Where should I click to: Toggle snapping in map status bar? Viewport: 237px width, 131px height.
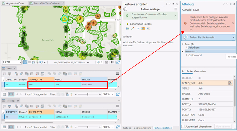[x=25, y=62]
